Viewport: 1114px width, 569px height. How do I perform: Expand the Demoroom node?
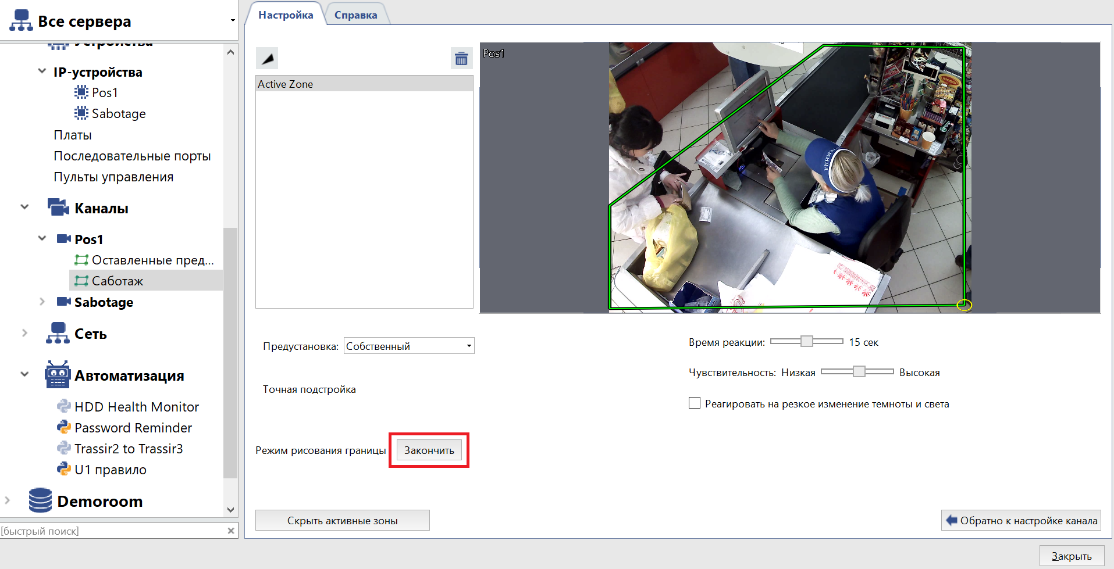(7, 500)
